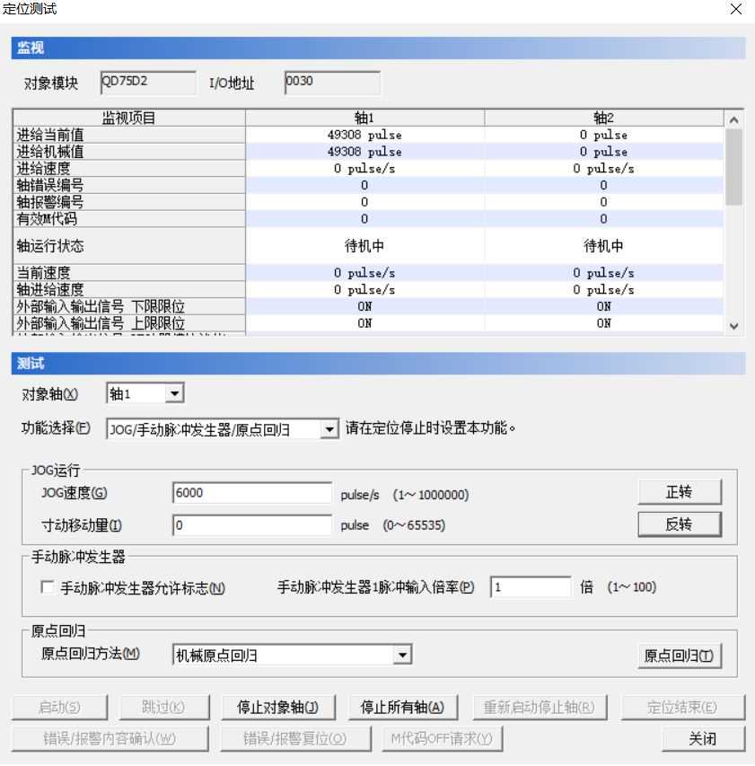Image resolution: width=755 pixels, height=766 pixels.
Task: Click the 轴1 column header
Action: coord(364,118)
